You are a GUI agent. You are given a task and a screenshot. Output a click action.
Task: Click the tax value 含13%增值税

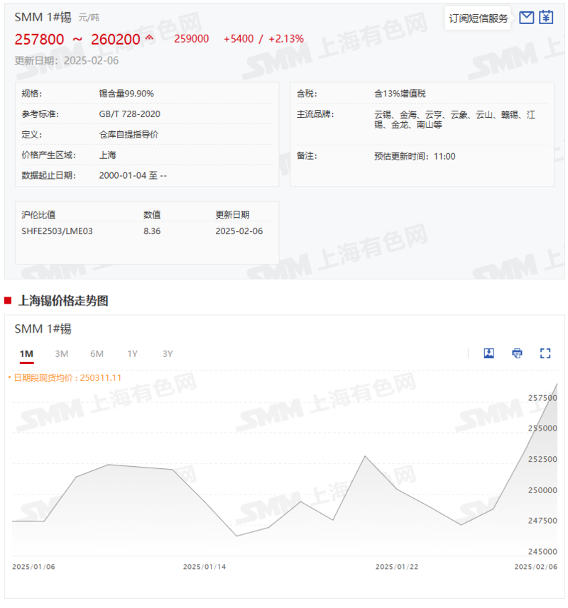click(400, 94)
